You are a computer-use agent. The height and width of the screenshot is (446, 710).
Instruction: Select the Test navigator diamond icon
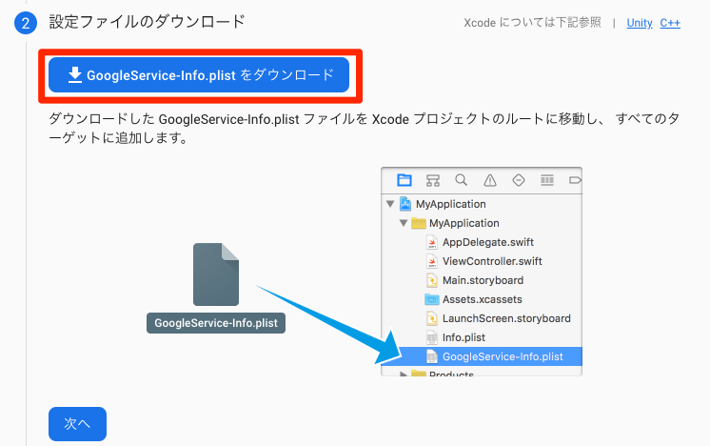coord(519,180)
